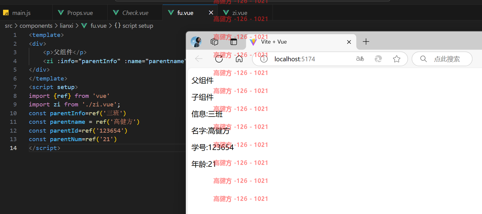Switch to the Check.vue tab
The image size is (482, 214).
tap(135, 13)
